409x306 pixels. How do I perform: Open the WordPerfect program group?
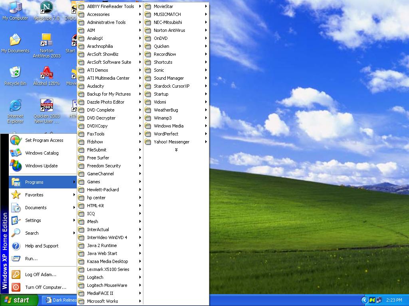point(176,134)
